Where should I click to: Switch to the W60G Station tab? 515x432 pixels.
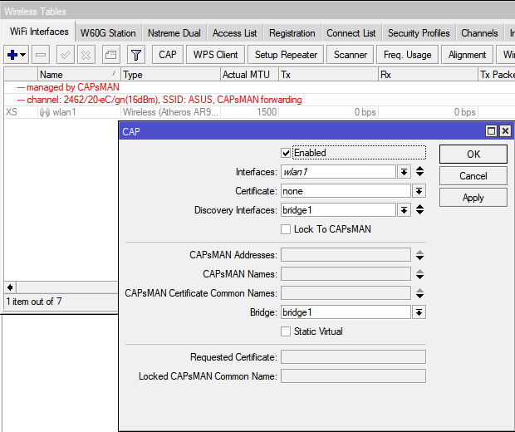[108, 33]
